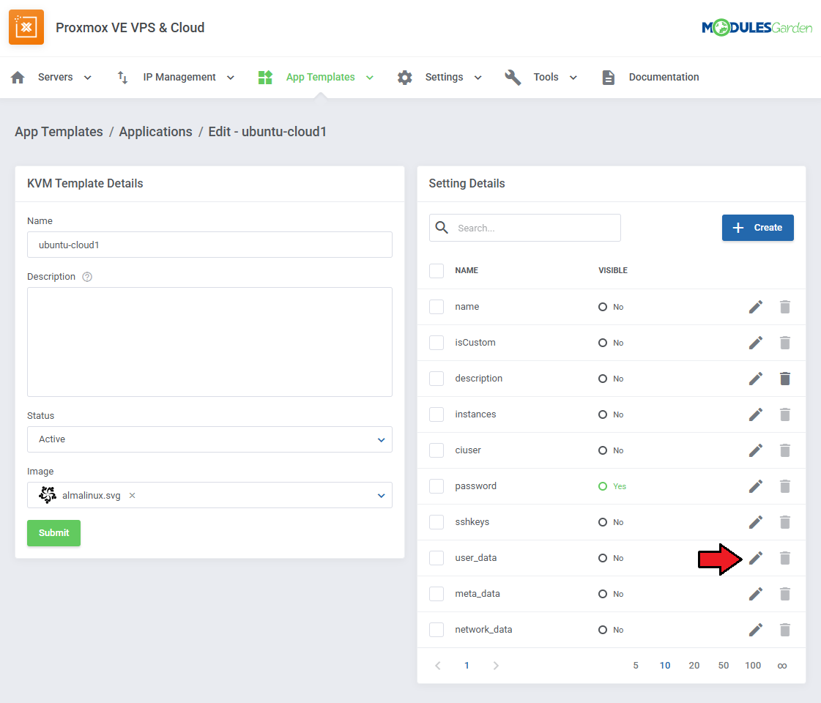Edit the name setting via pencil icon
The image size is (821, 703).
coord(756,307)
